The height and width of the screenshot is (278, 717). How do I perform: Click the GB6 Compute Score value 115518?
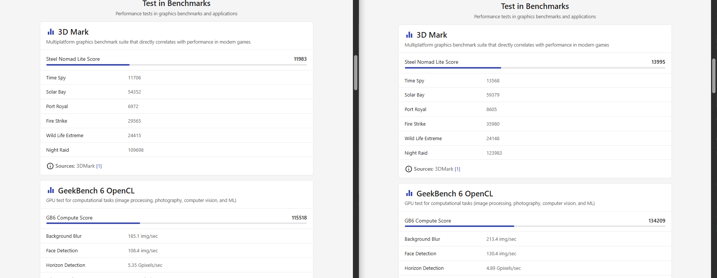(299, 218)
